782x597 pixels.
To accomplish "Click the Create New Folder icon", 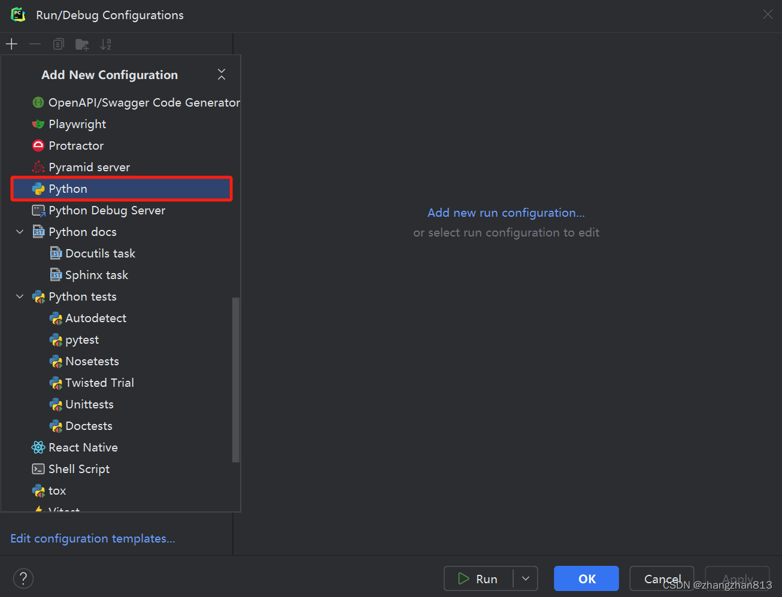I will (x=82, y=44).
